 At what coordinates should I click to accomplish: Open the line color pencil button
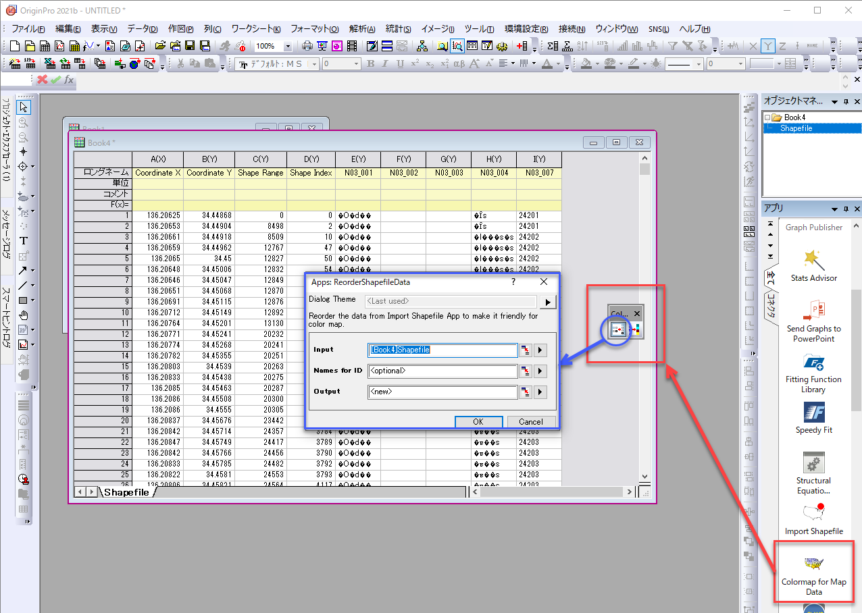click(634, 63)
